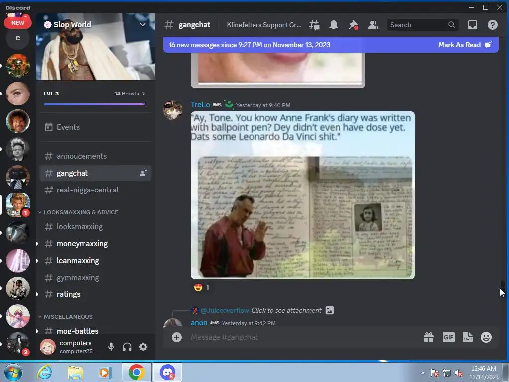Open the crying eye face server icon

18,94
